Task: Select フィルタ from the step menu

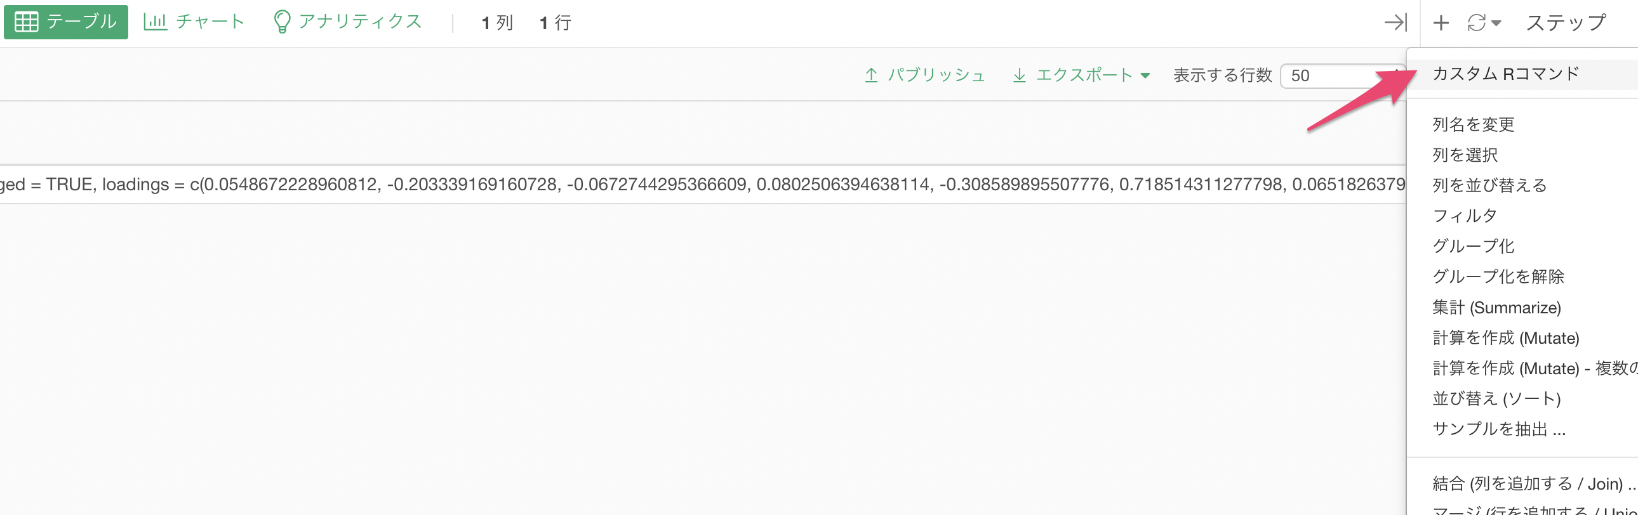Action: [x=1465, y=216]
